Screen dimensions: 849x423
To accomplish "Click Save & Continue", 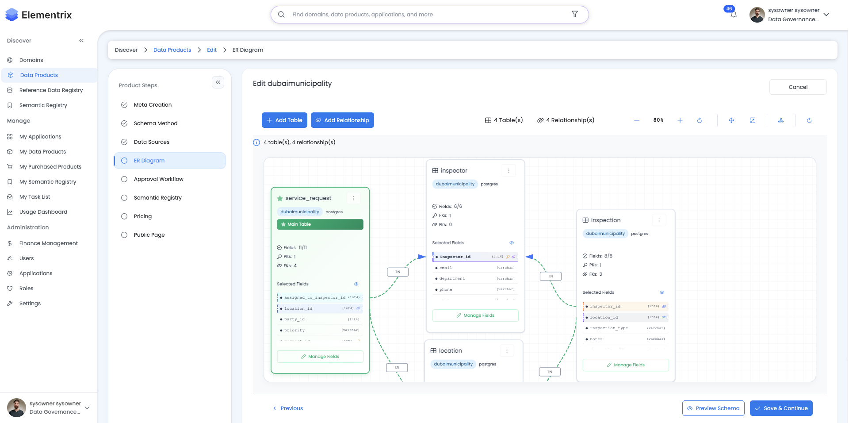I will [x=781, y=408].
